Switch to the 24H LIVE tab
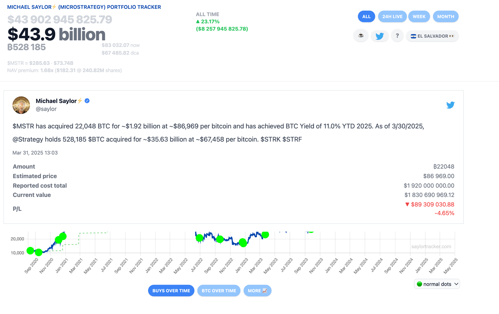The image size is (499, 314). [392, 16]
